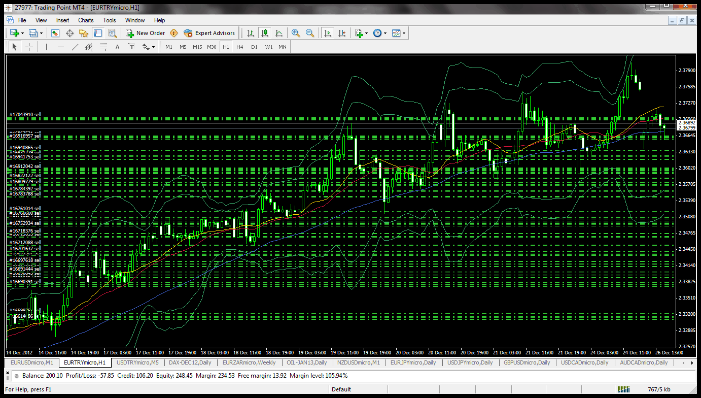Click the Zoom Out magnifier icon
This screenshot has height=398, width=701.
point(310,33)
